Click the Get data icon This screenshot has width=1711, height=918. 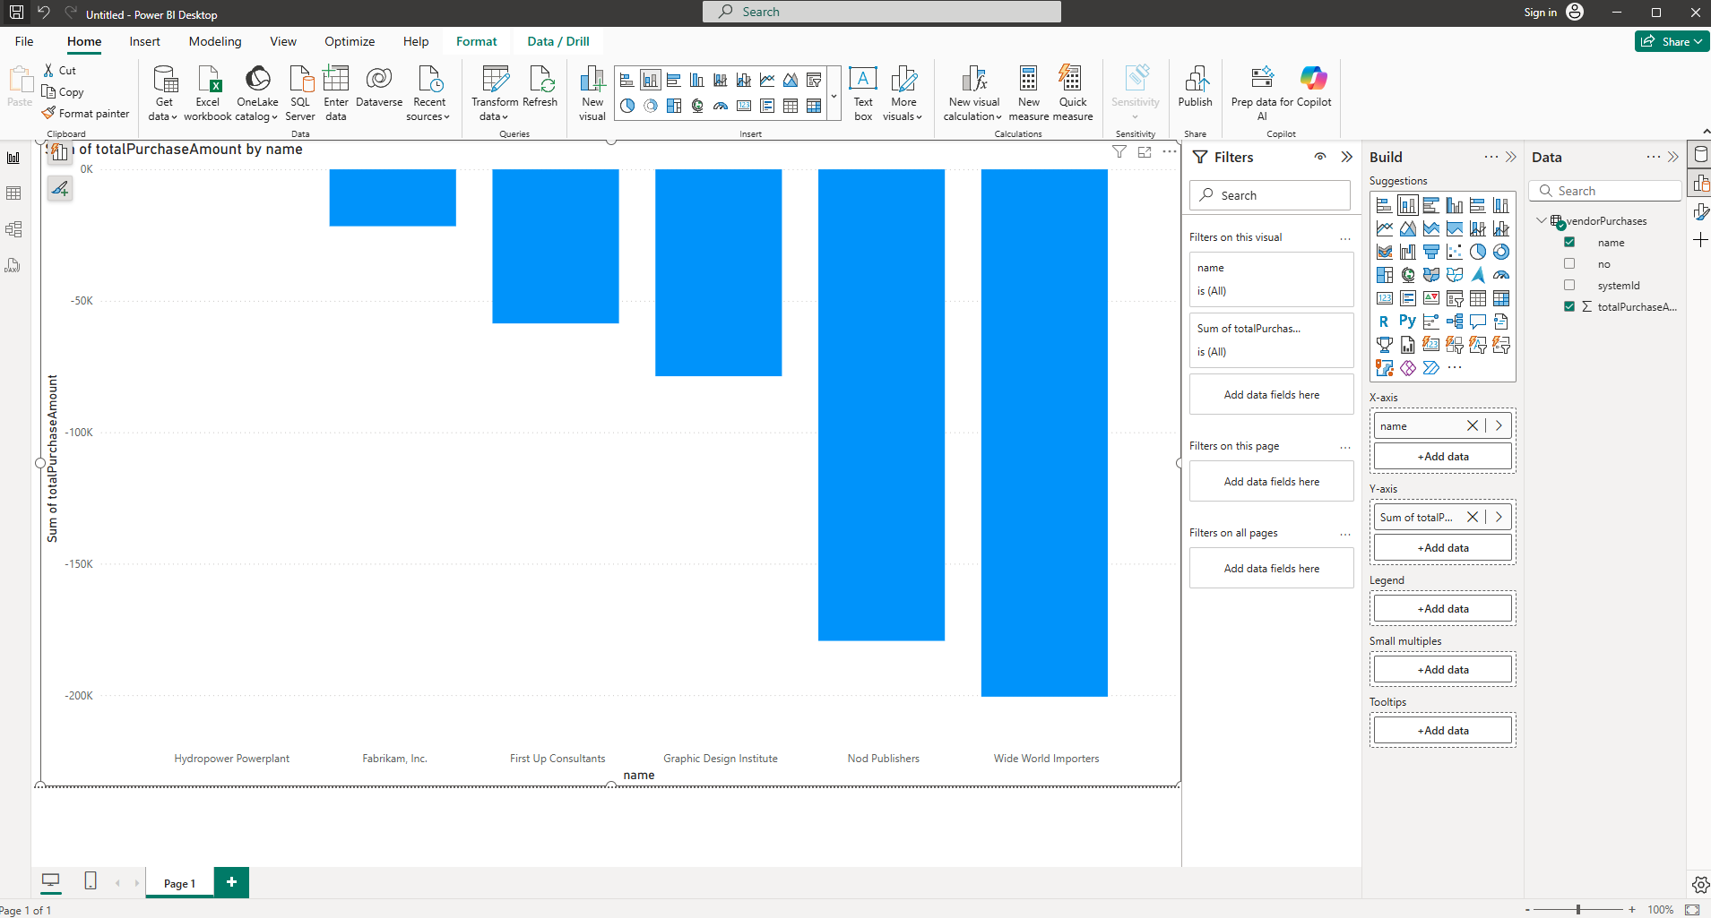pyautogui.click(x=165, y=82)
